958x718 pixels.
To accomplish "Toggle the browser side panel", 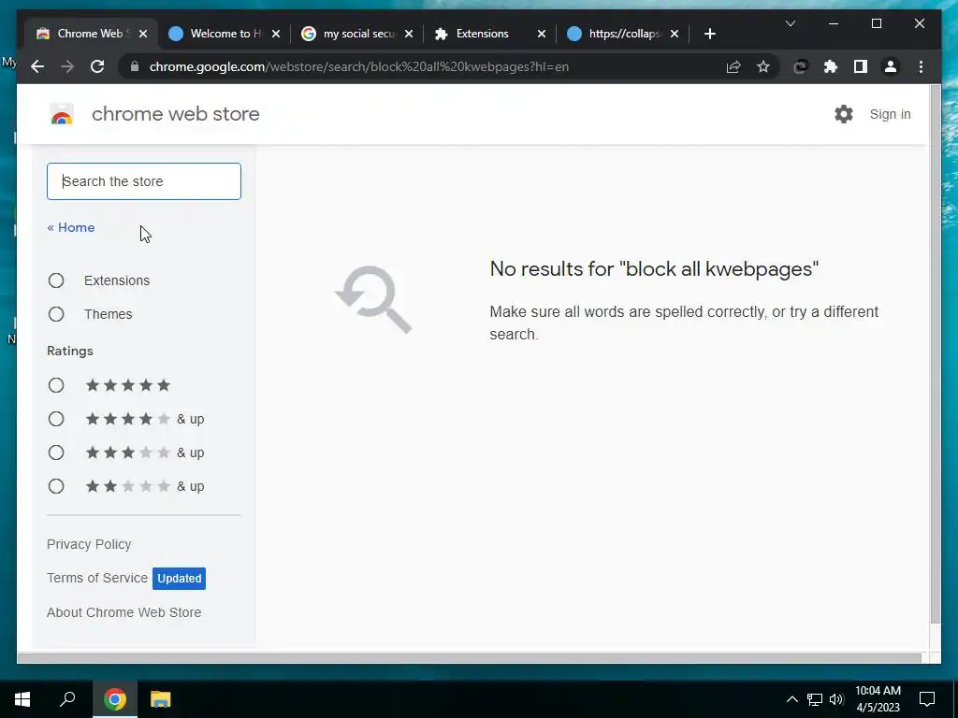I will [x=861, y=66].
